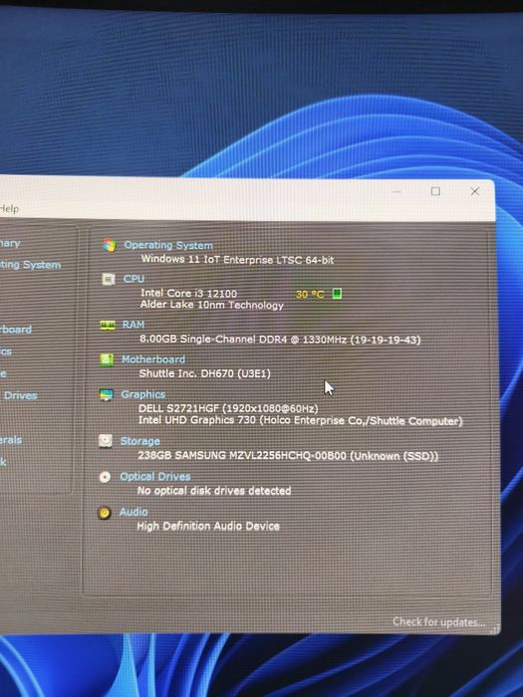The width and height of the screenshot is (523, 697).
Task: Open the Motherboard section heading
Action: [x=153, y=359]
